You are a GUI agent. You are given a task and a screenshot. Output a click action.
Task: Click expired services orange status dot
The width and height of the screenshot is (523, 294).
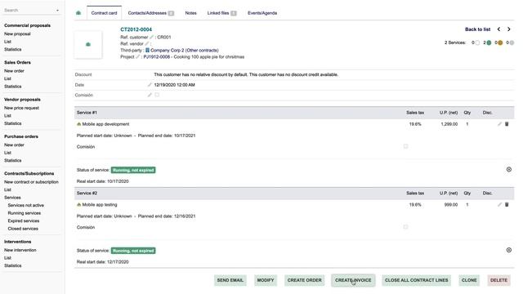pyautogui.click(x=500, y=42)
